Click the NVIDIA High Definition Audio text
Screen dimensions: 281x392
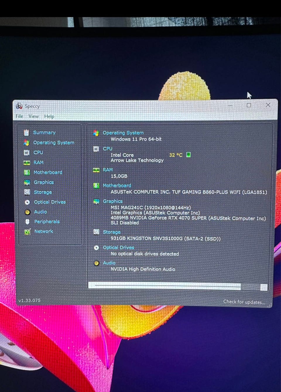pyautogui.click(x=143, y=269)
